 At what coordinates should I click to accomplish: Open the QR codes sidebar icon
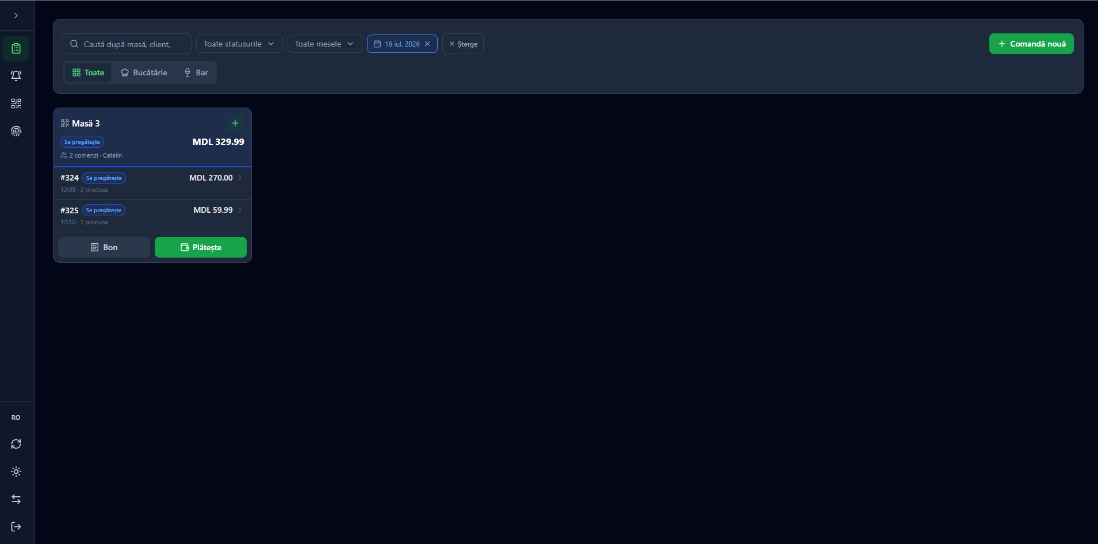[16, 104]
